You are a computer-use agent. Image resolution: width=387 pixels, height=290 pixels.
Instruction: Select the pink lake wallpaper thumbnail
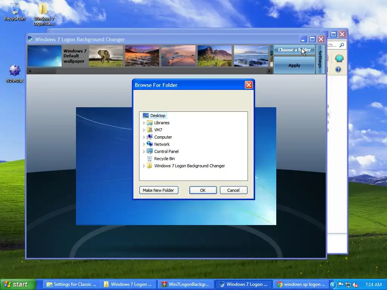pos(178,56)
